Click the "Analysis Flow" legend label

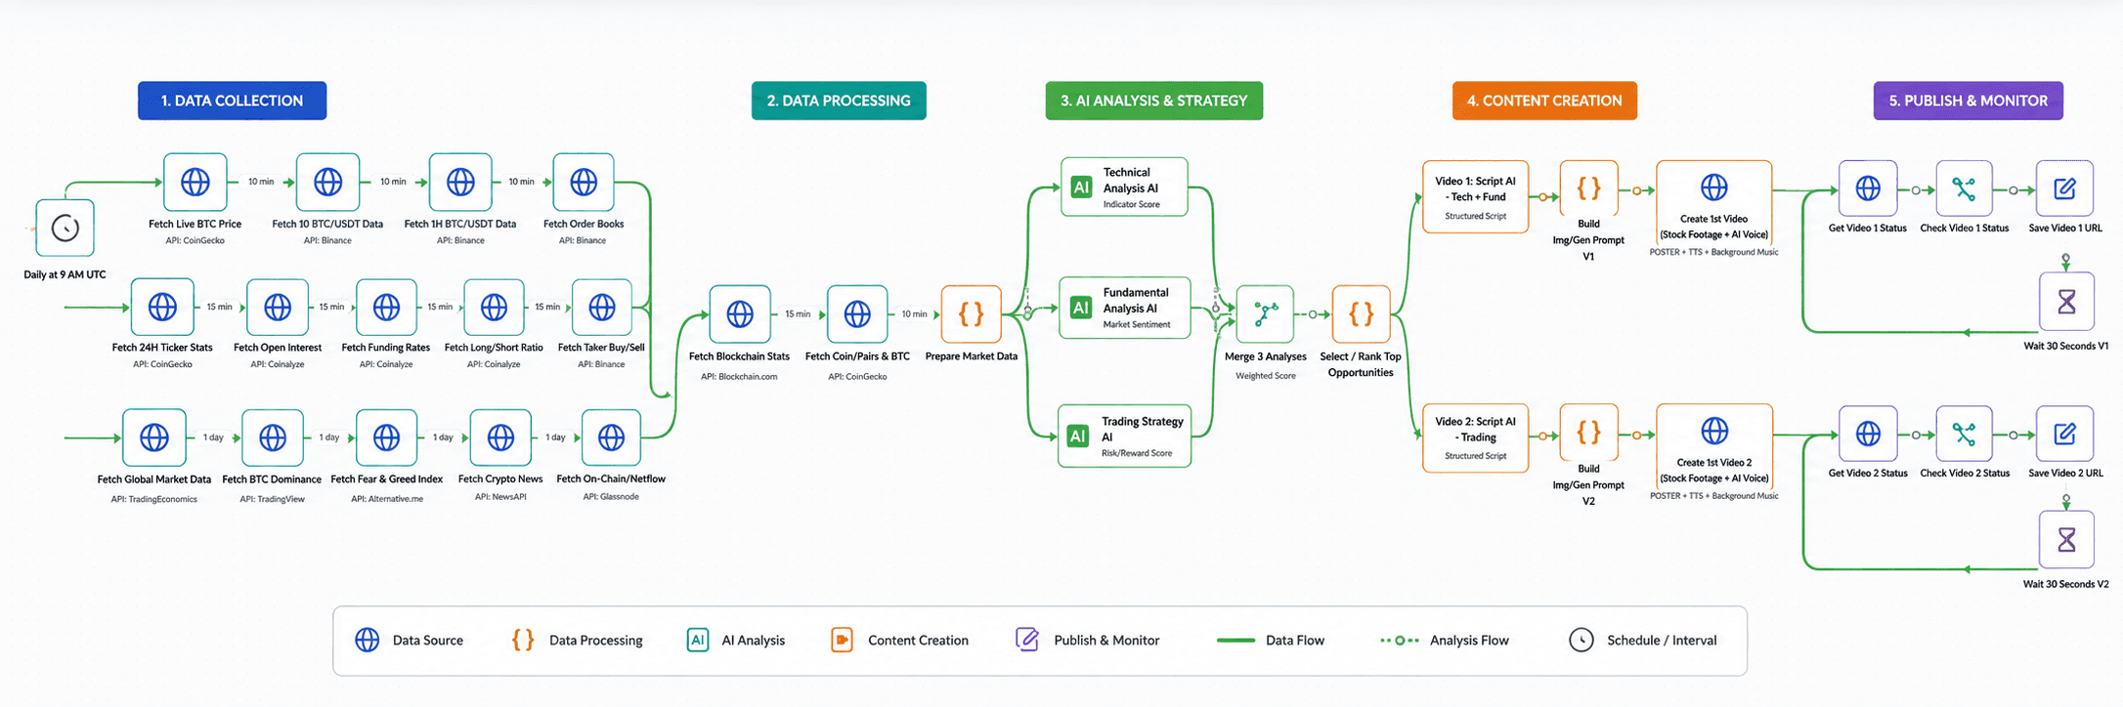(1469, 641)
